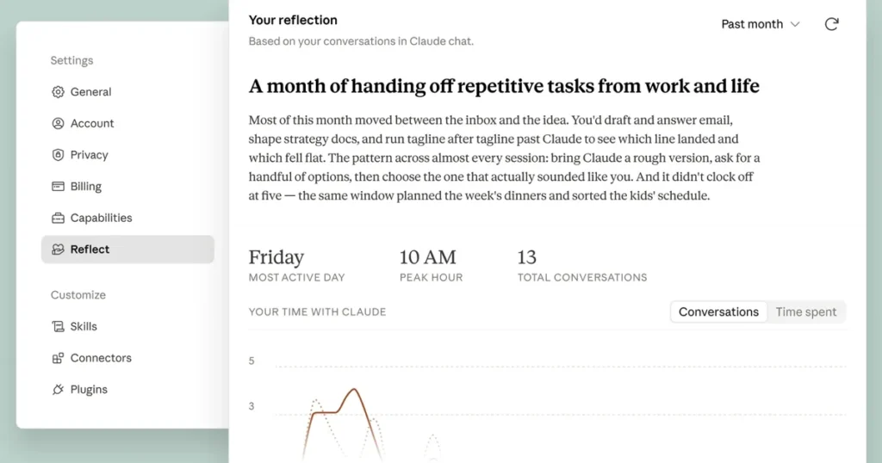882x463 pixels.
Task: Click the Billing card icon
Action: coord(58,186)
